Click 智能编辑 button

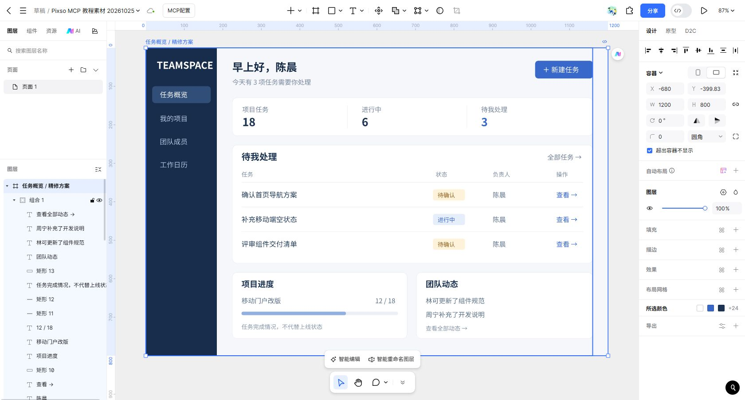pyautogui.click(x=345, y=359)
